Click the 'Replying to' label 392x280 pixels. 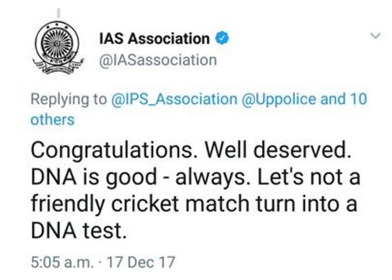69,99
